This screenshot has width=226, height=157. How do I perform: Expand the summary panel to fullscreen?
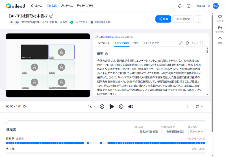click(x=201, y=43)
